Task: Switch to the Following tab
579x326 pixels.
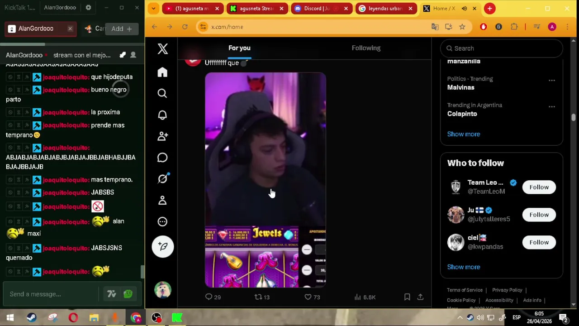Action: [366, 48]
